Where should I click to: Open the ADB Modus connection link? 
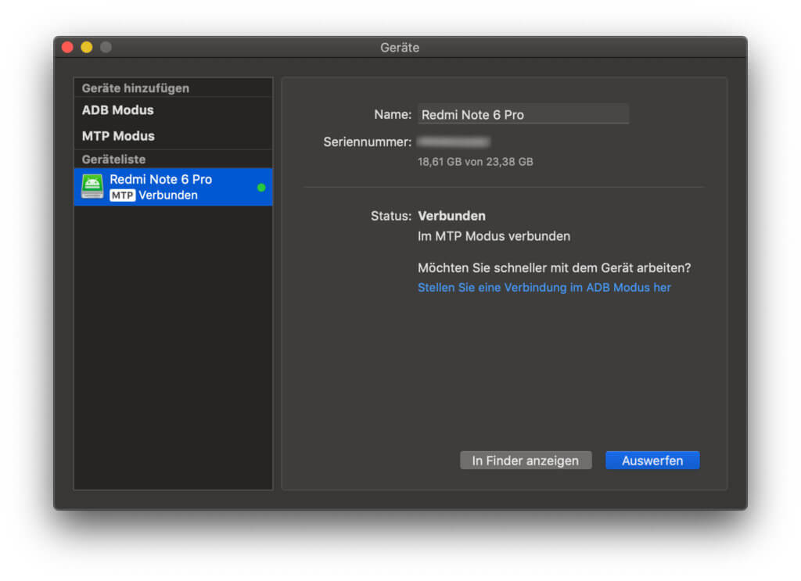click(544, 288)
